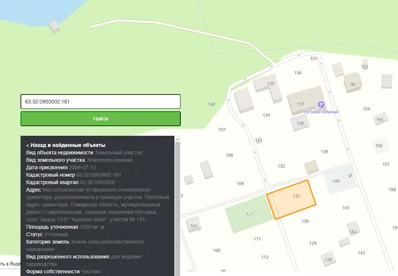Click building labeled 156
The height and width of the screenshot is (276, 398).
[380, 146]
